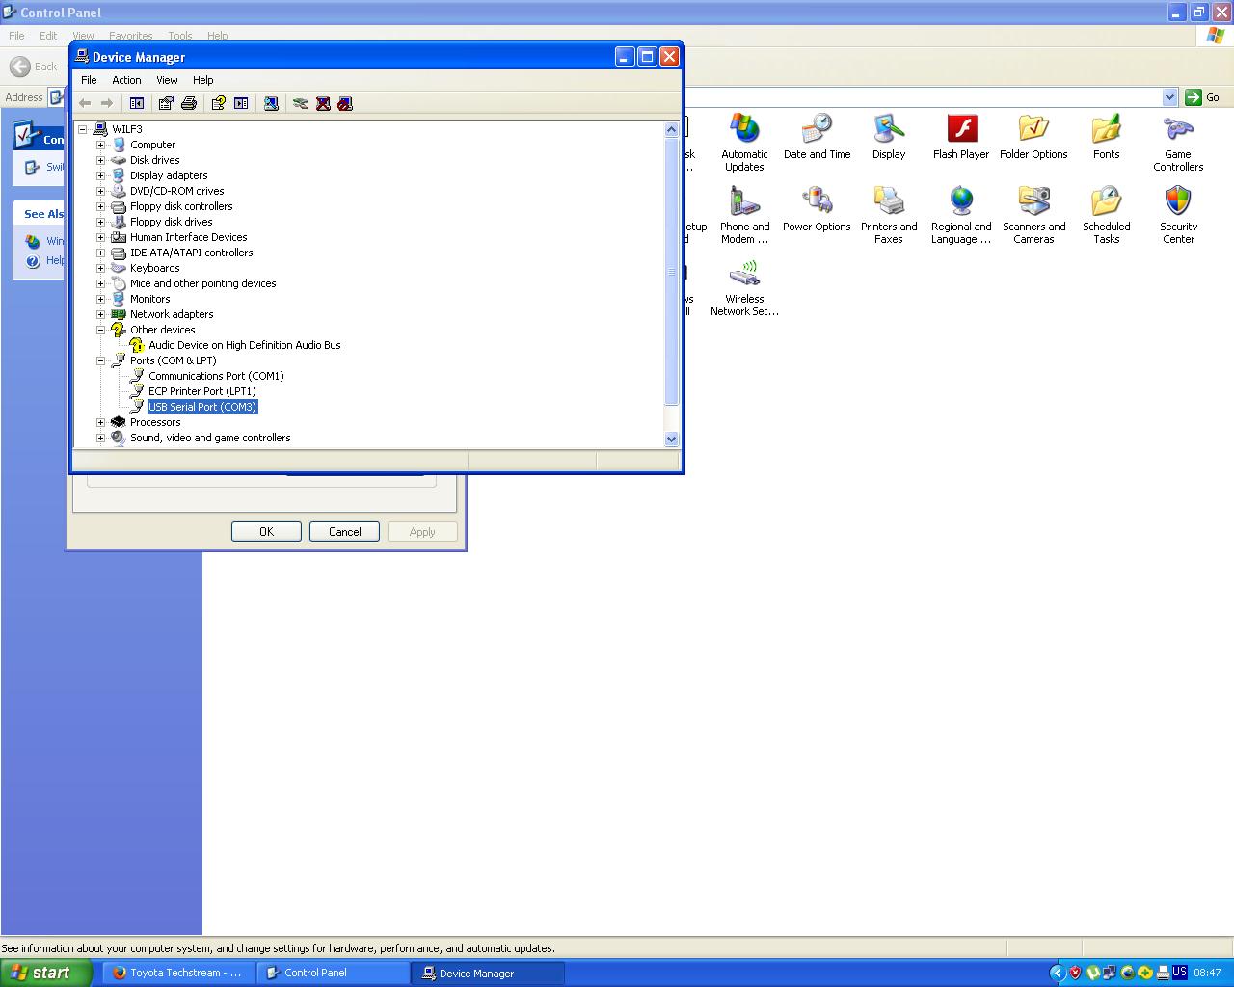Viewport: 1234px width, 987px height.
Task: Open the View menu in Device Manager
Action: (166, 80)
